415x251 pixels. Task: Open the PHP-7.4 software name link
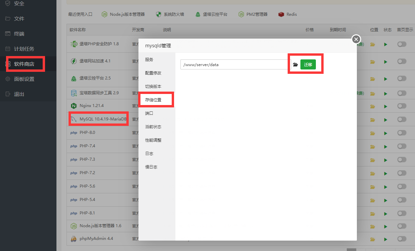click(87, 146)
